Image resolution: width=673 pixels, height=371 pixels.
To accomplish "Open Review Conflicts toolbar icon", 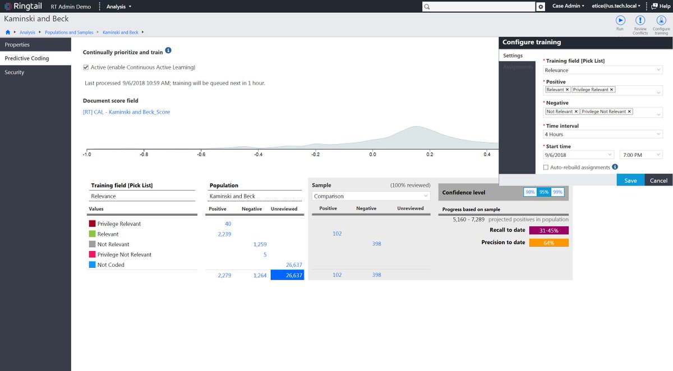I will [640, 20].
